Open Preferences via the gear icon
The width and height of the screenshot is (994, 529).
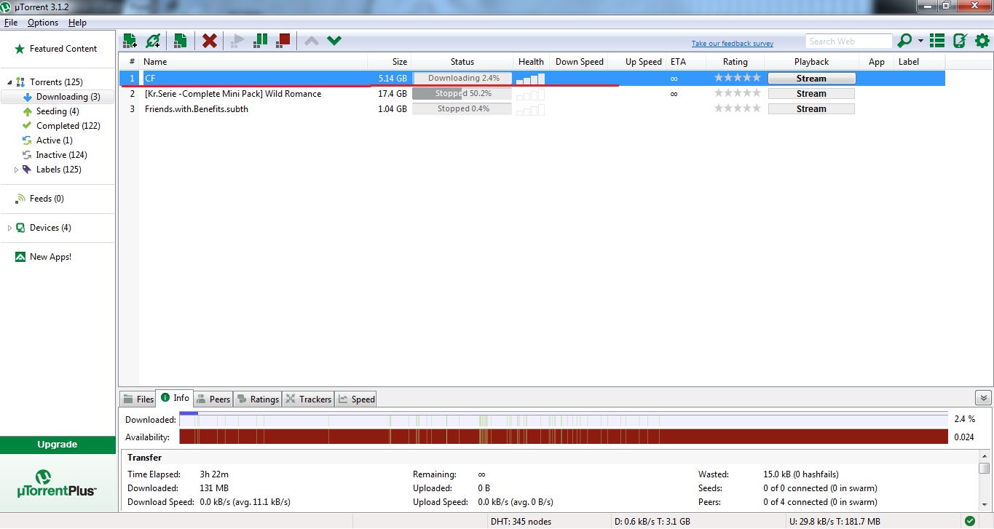point(982,41)
